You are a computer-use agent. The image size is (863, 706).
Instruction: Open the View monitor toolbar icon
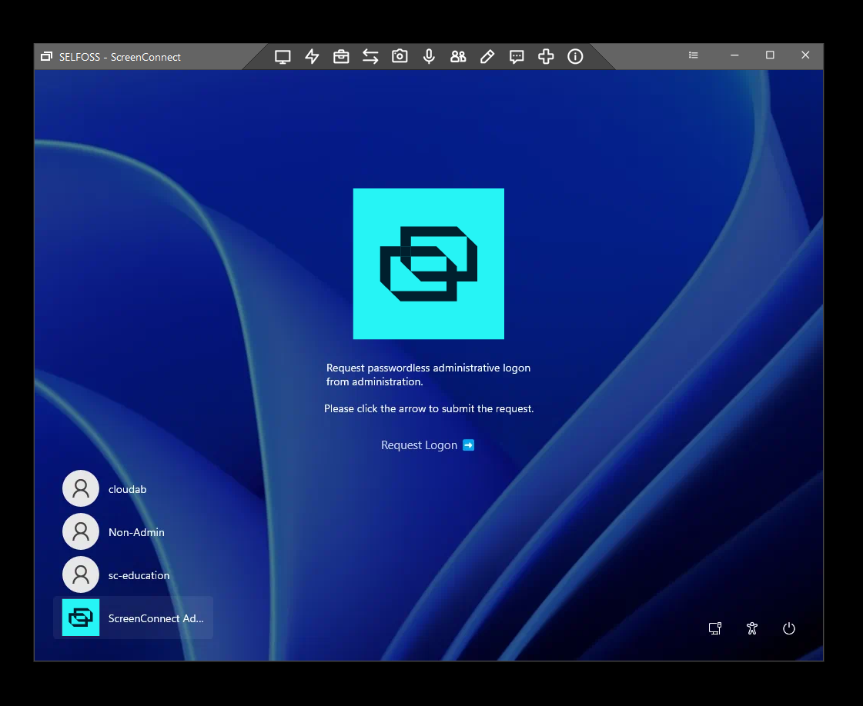[x=283, y=57]
